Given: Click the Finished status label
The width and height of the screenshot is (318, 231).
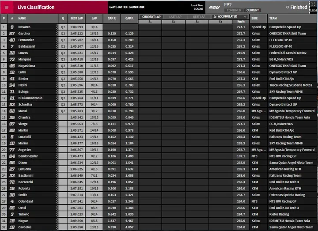Looking at the screenshot, I should pyautogui.click(x=299, y=8).
